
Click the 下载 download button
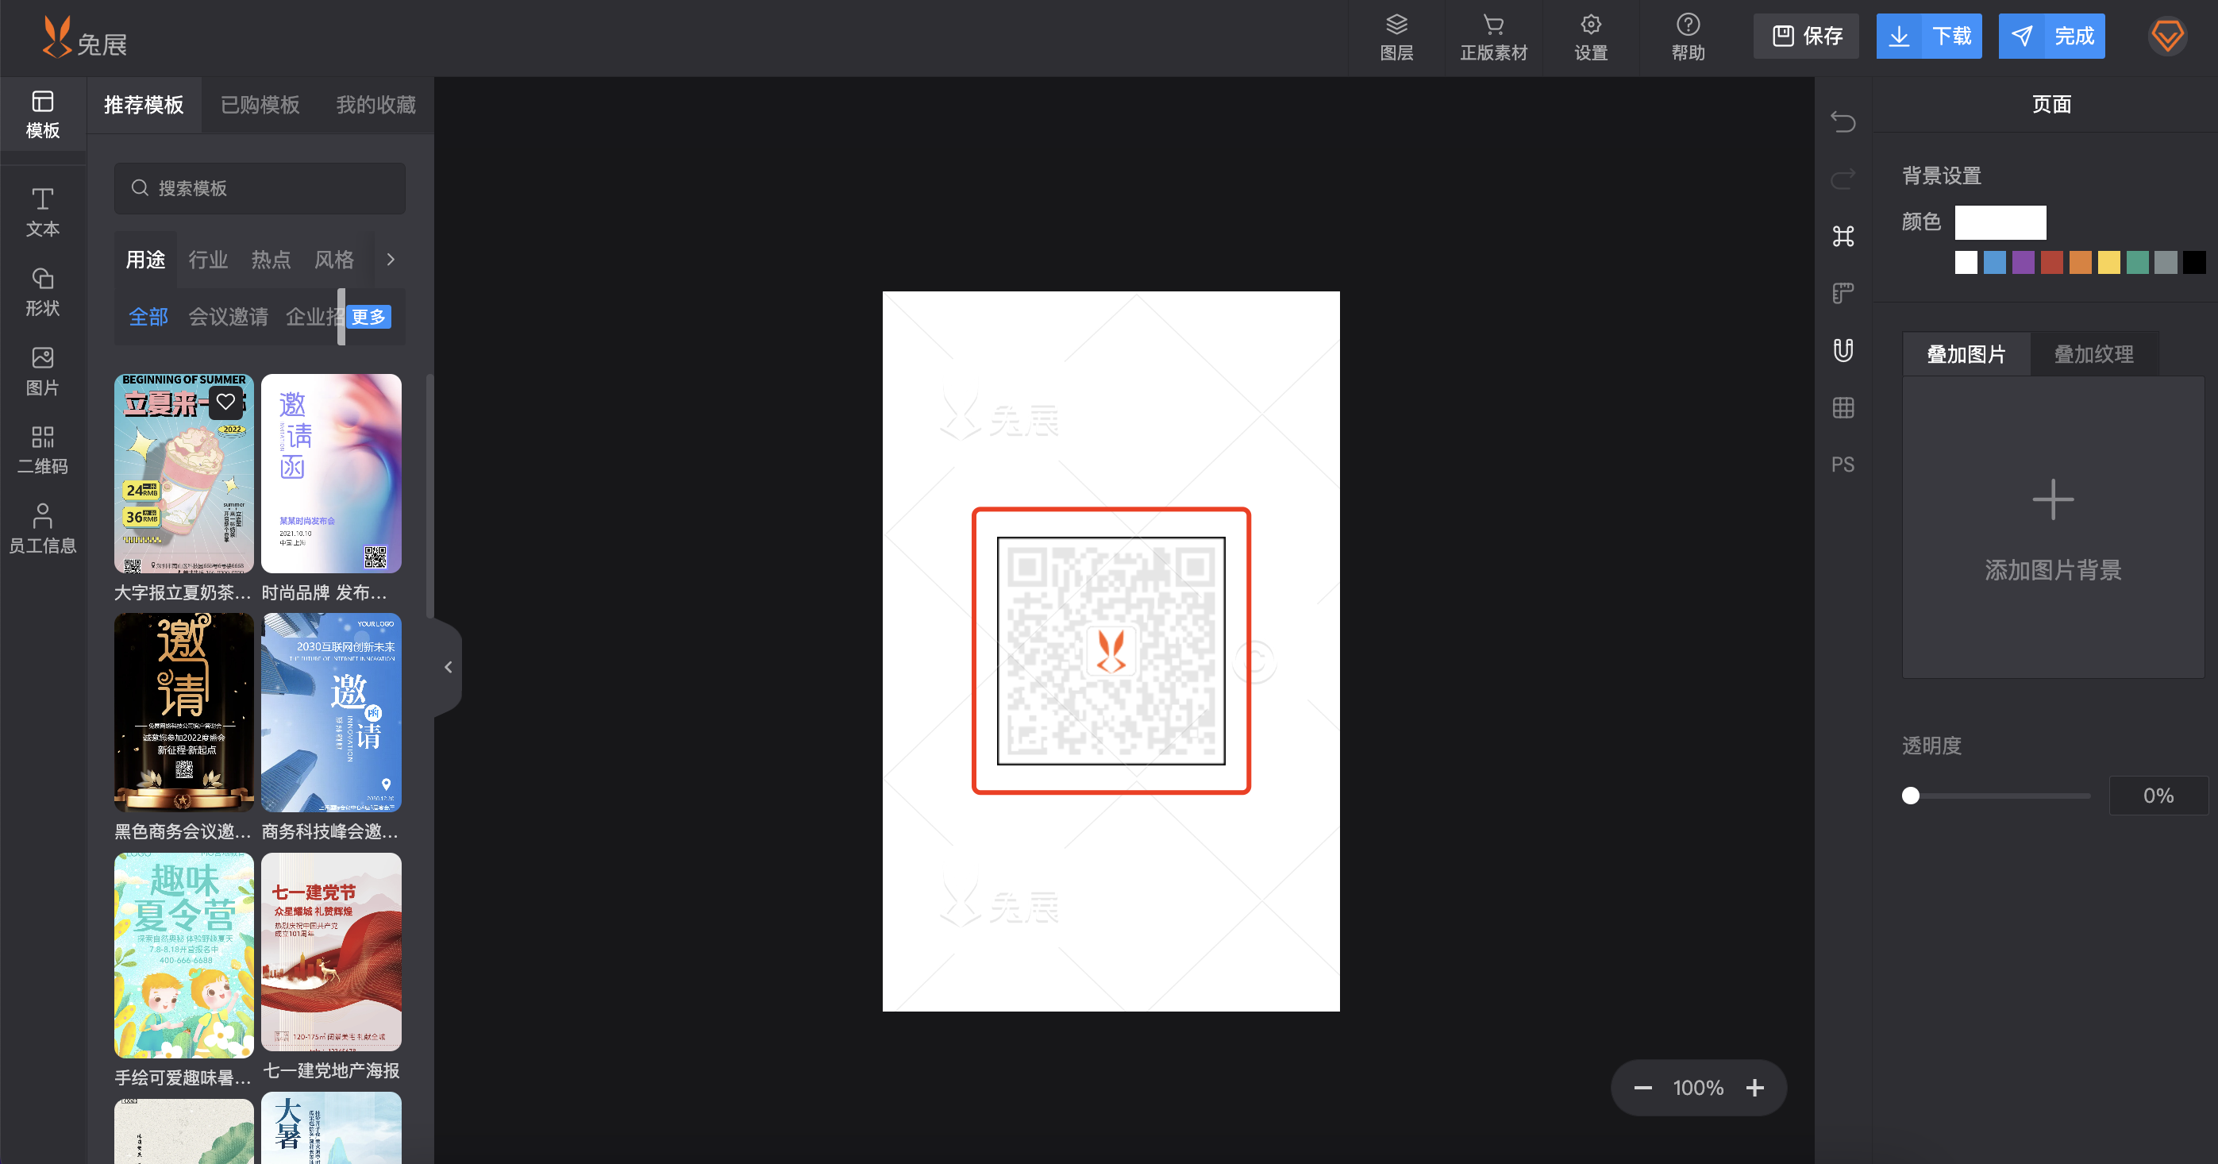tap(1929, 37)
